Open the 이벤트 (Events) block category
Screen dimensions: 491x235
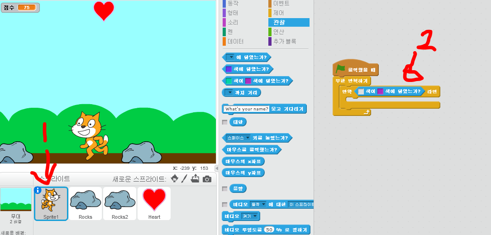pos(281,4)
